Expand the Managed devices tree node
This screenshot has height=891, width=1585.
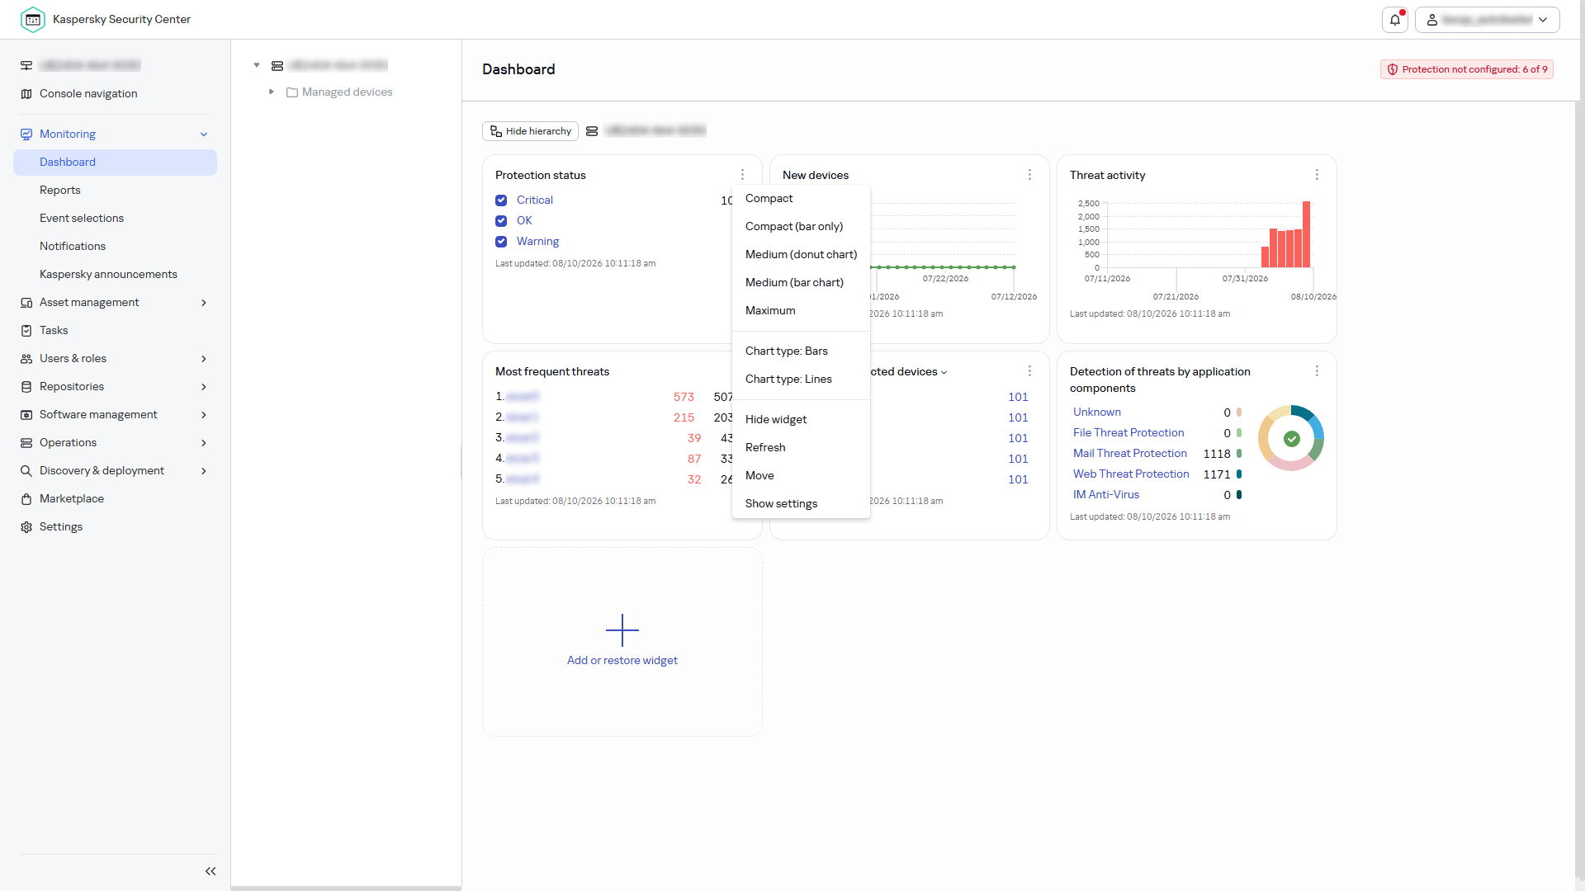272,92
